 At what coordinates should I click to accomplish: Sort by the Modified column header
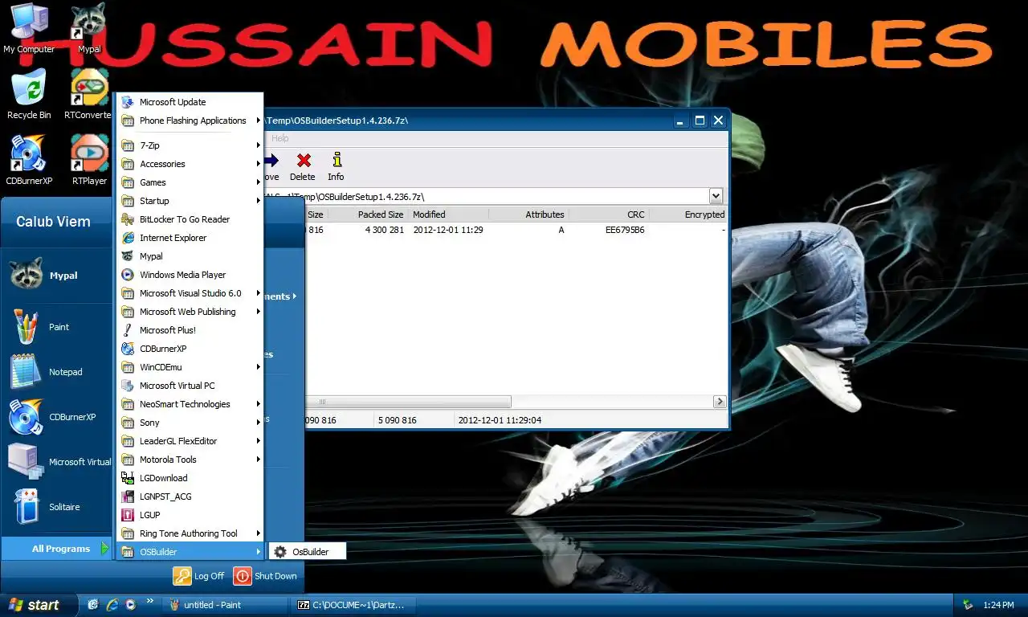click(x=448, y=215)
